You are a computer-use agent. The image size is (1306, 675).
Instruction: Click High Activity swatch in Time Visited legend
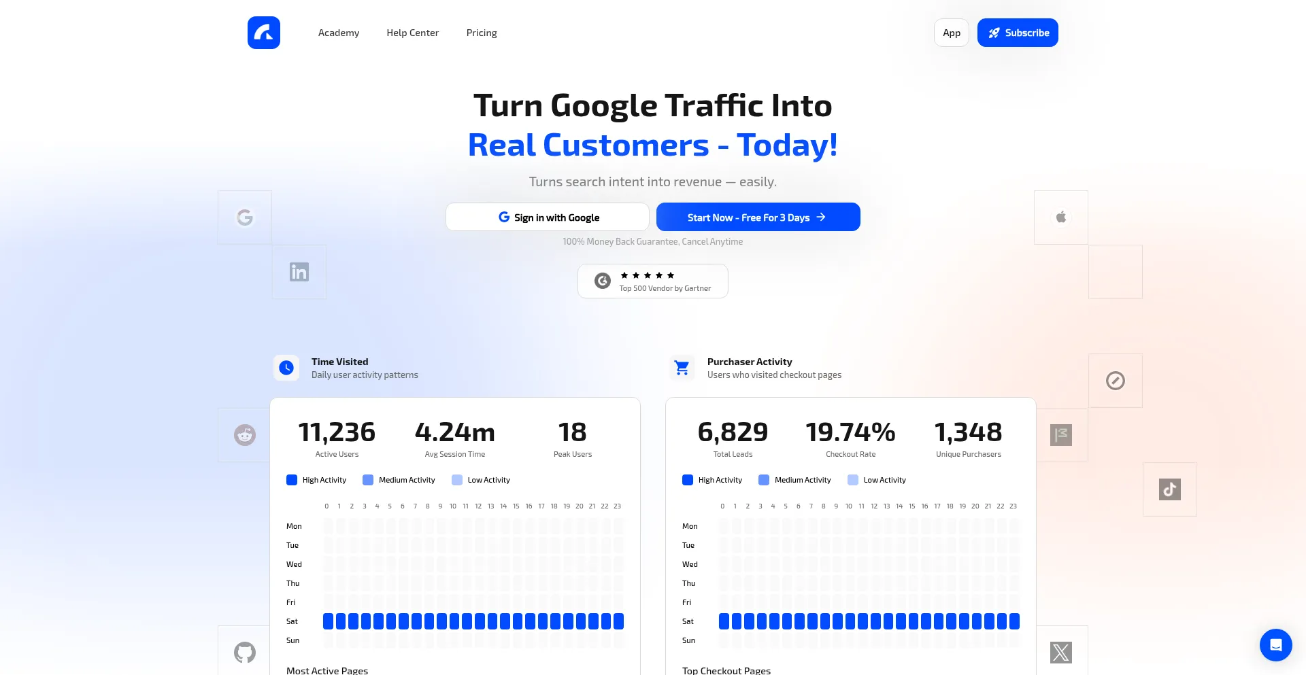(292, 480)
